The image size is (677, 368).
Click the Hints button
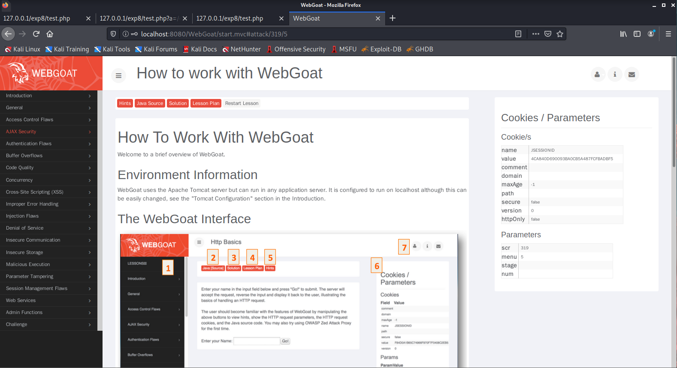coord(125,103)
